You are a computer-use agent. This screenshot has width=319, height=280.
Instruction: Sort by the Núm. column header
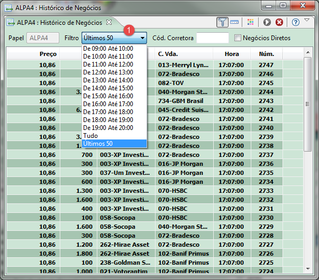[x=267, y=54]
